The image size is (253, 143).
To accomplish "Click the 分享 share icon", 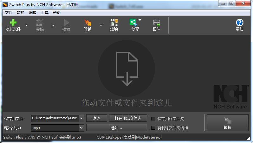I will click(x=134, y=23).
